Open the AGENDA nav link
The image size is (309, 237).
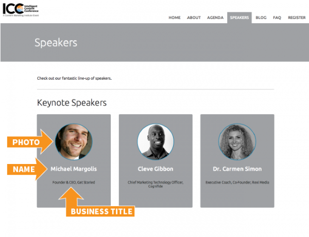click(x=215, y=17)
